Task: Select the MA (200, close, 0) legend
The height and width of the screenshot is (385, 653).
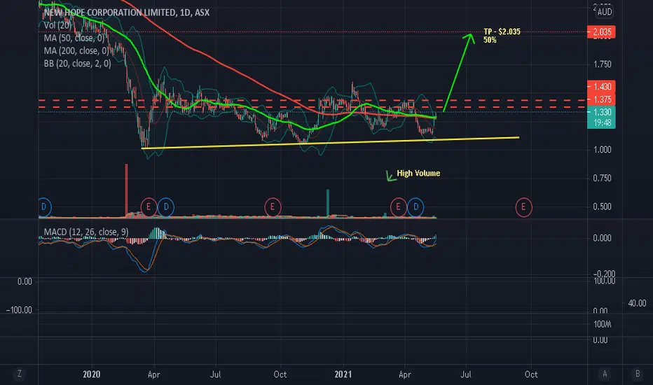Action: pyautogui.click(x=76, y=51)
